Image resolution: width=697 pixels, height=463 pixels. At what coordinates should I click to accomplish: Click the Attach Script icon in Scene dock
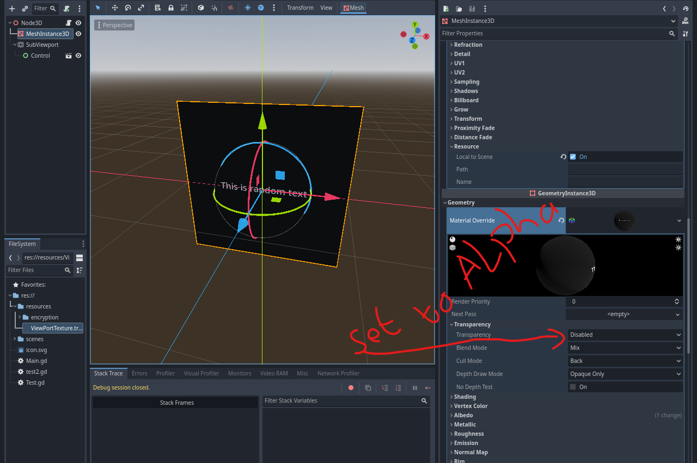click(66, 9)
